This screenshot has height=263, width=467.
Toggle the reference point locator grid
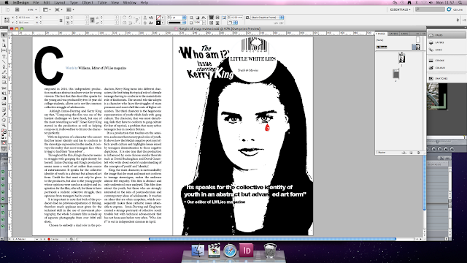point(7,20)
